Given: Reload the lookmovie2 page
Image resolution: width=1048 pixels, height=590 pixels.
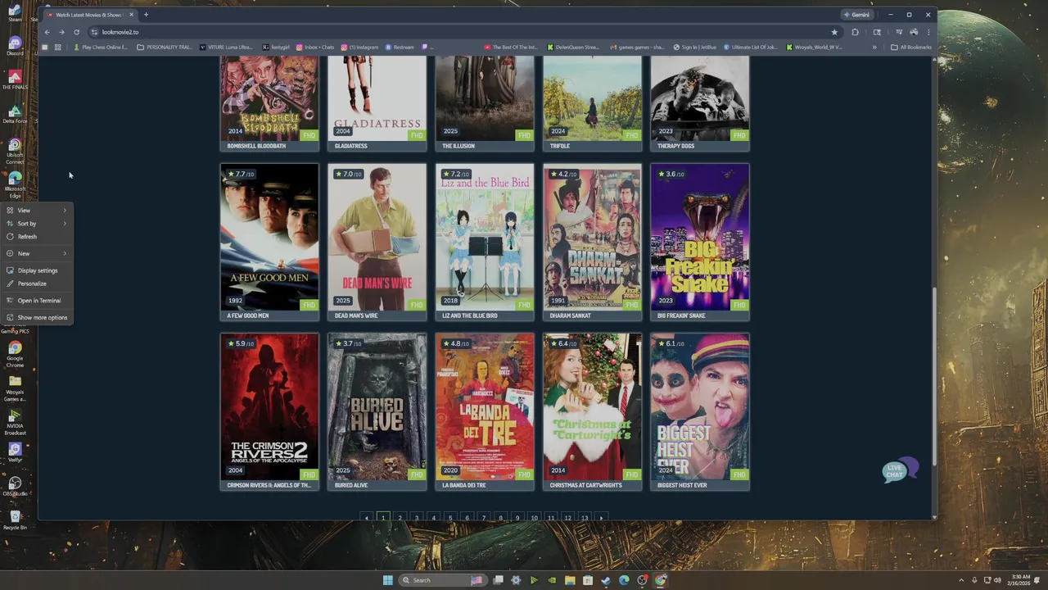Looking at the screenshot, I should point(76,32).
